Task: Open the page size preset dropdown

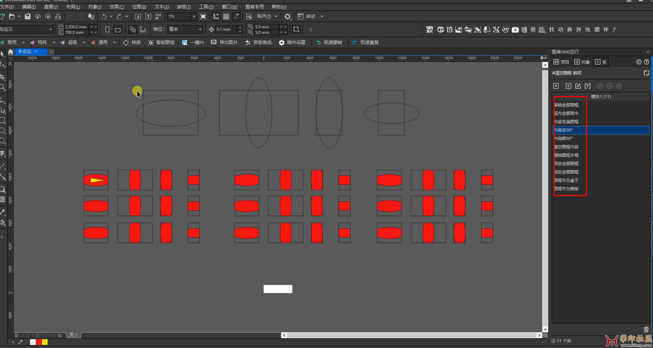Action: tap(50, 29)
